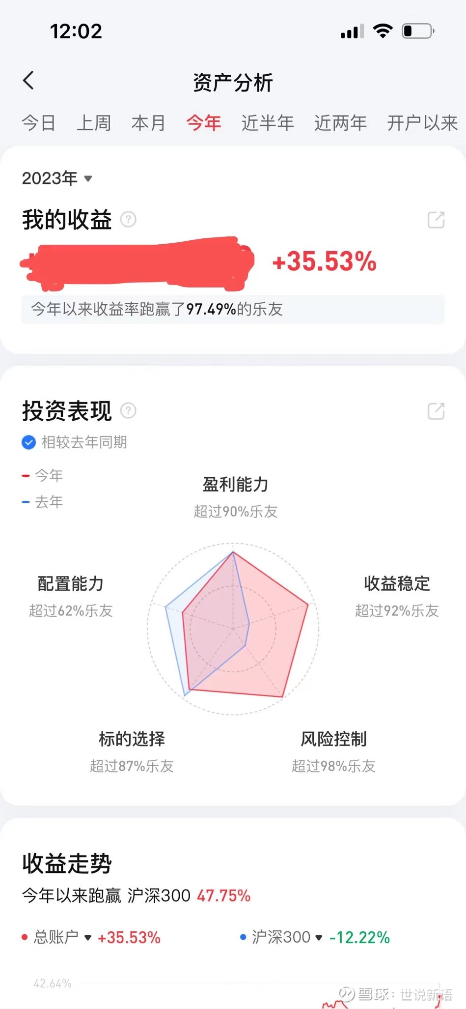
Task: Share 我的收益 card via export icon
Action: tap(436, 220)
